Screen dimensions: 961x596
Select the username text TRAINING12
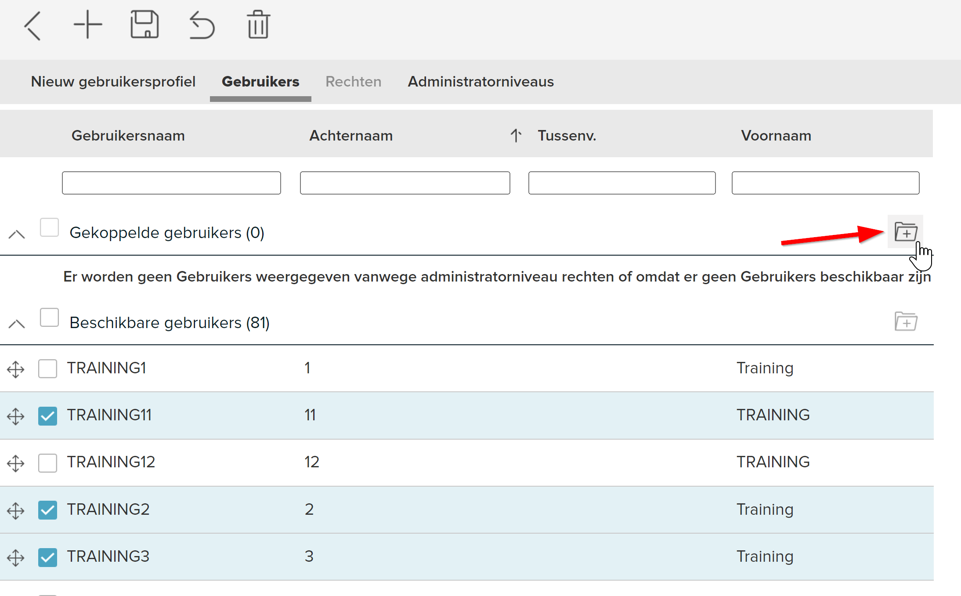[x=111, y=462]
